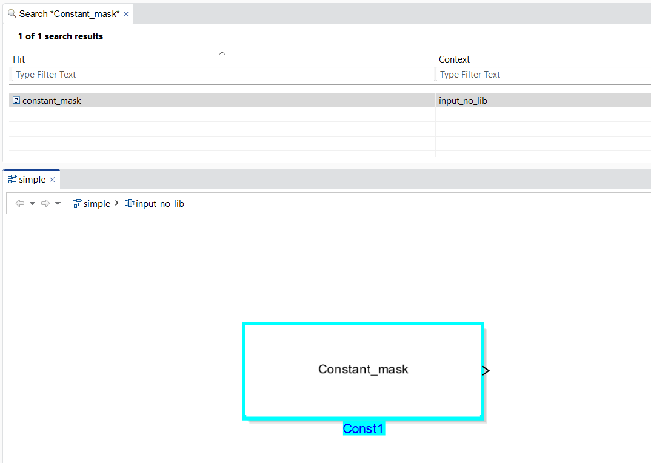Click the back navigation arrow
Viewport: 651px width, 463px height.
click(x=19, y=203)
